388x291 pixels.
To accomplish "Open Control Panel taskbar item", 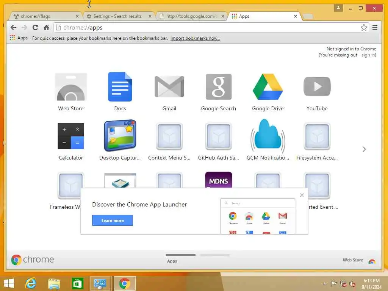I will tap(100, 283).
